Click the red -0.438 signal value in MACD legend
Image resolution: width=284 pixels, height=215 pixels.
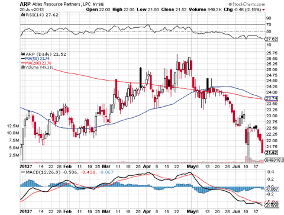[88, 172]
